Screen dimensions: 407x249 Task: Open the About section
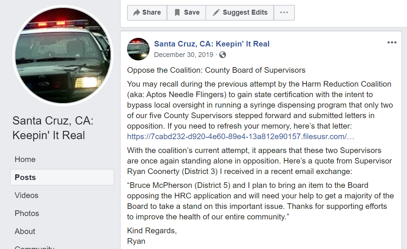[x=25, y=231]
